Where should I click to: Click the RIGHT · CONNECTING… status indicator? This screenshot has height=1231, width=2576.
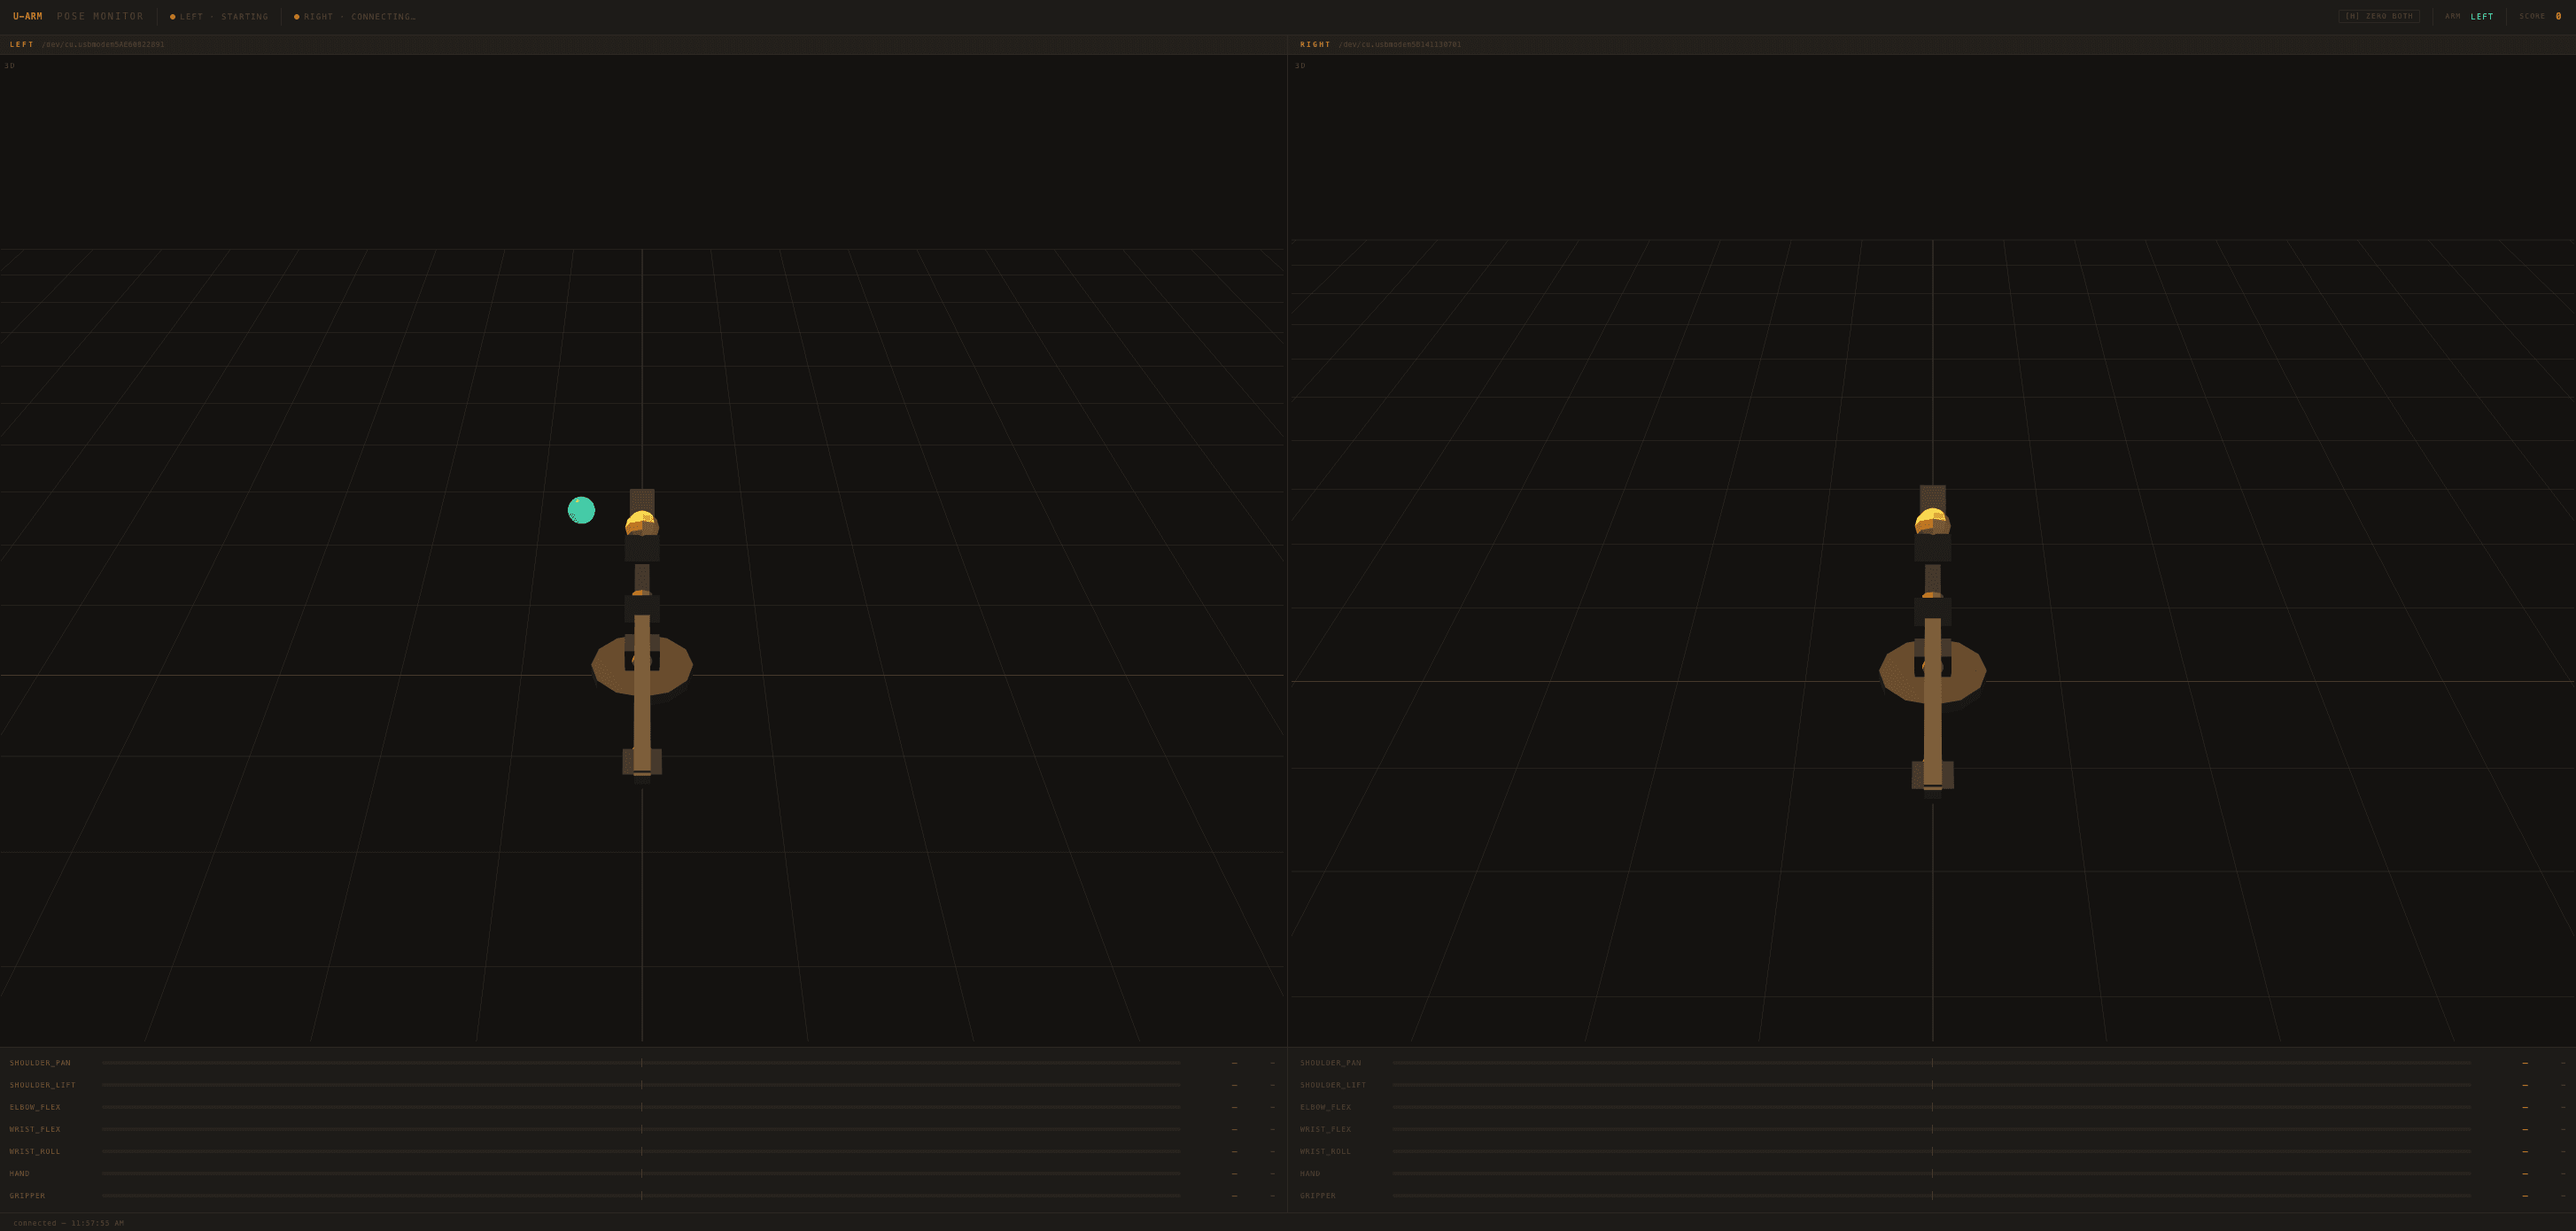[355, 16]
